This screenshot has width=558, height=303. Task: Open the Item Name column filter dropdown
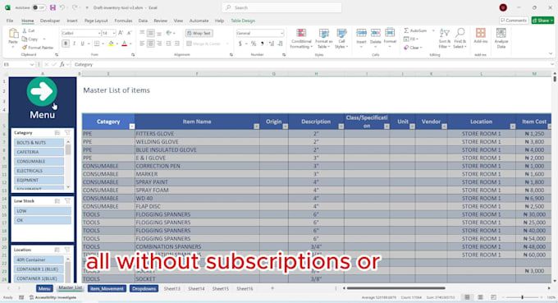(256, 126)
